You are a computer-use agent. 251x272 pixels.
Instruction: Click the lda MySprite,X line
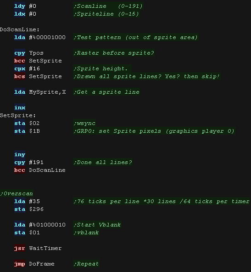click(x=40, y=92)
